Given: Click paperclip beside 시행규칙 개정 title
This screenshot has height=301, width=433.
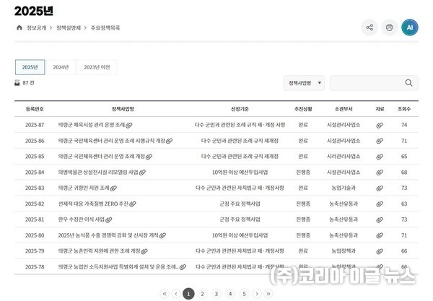Looking at the screenshot, I should click(x=170, y=141).
